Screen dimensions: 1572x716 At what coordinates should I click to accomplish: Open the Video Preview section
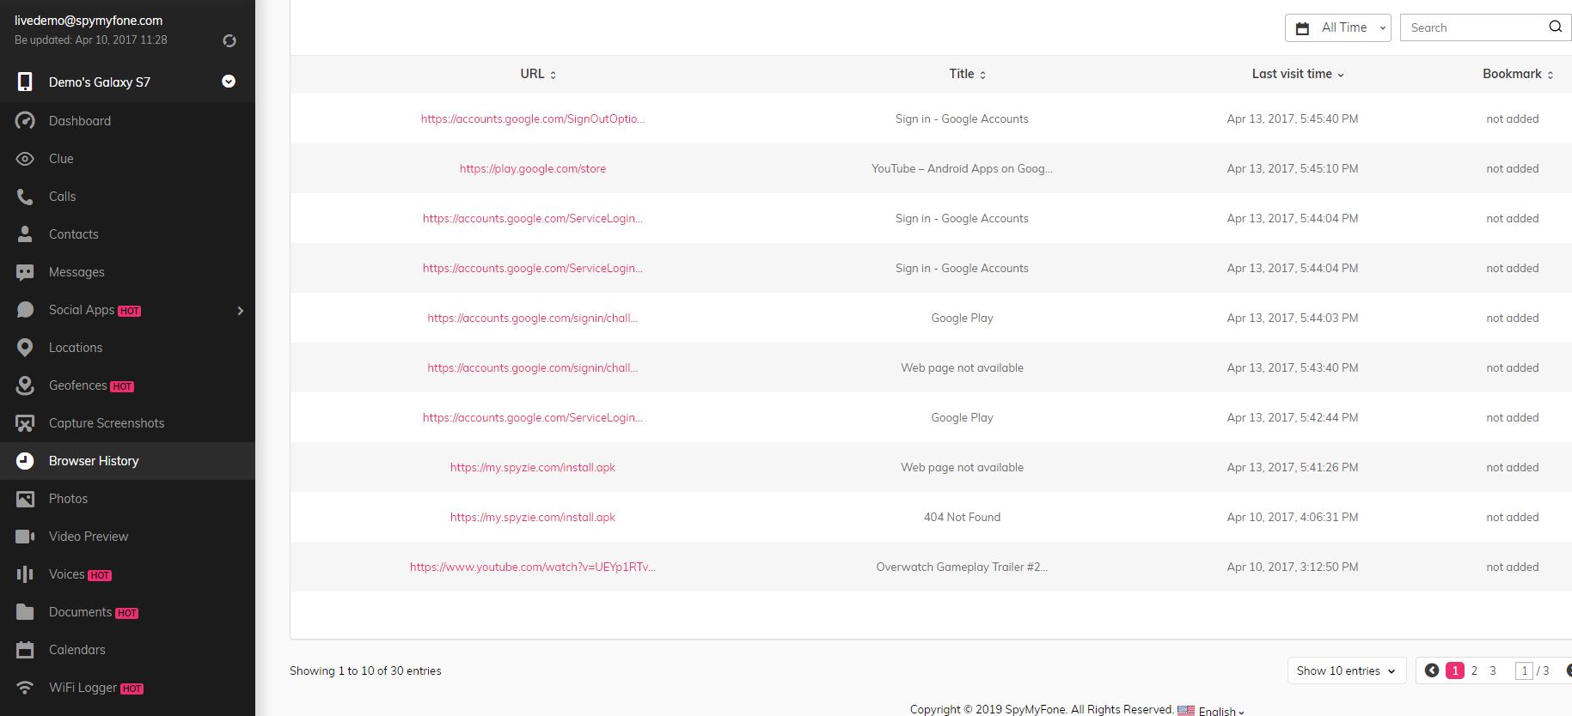click(127, 537)
